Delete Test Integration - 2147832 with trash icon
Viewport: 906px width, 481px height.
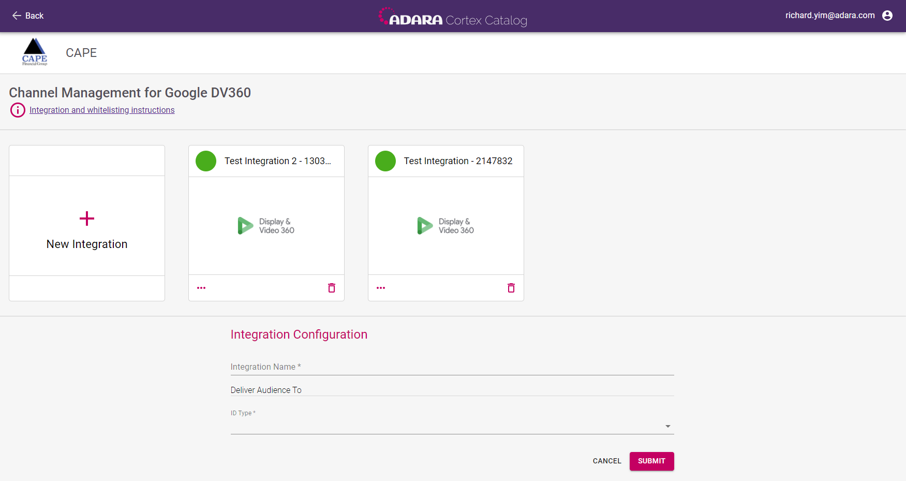(511, 288)
